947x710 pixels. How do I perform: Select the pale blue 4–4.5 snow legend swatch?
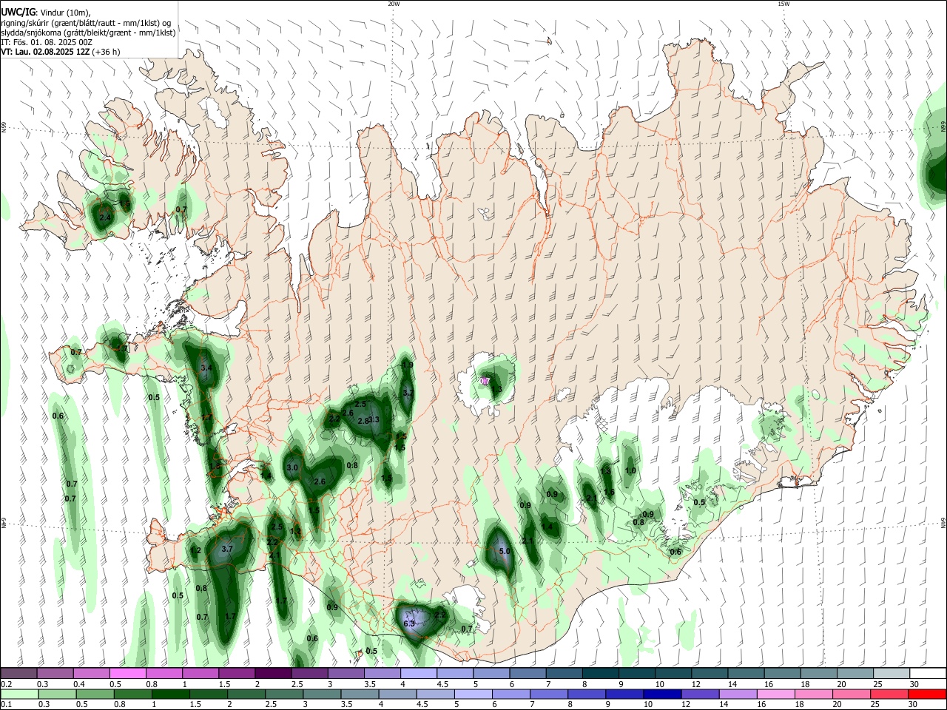pos(419,673)
